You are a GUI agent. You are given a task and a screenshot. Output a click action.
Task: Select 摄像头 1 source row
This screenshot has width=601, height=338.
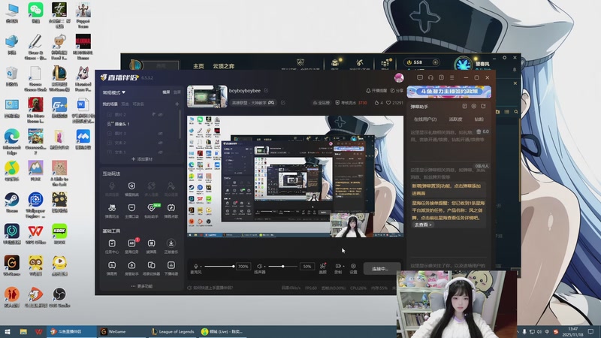coord(141,124)
